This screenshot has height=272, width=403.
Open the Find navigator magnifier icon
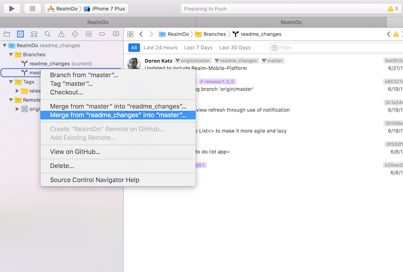coord(47,34)
